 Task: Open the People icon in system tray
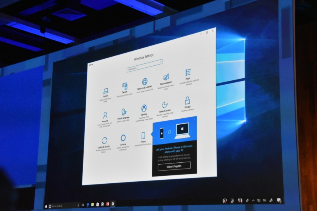coord(247,200)
